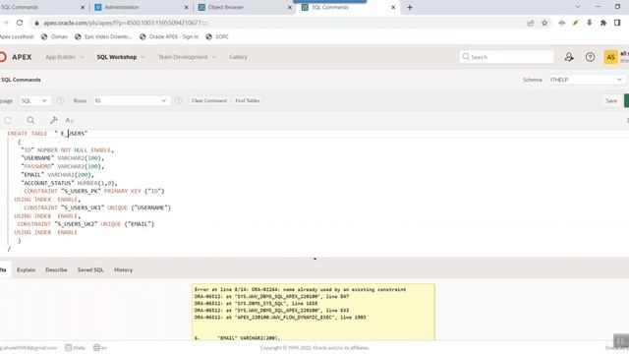This screenshot has width=629, height=354.
Task: Open the browser tab search chevron
Action: click(578, 7)
